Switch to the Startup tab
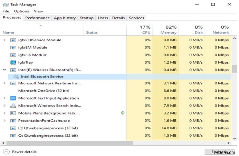 point(87,18)
